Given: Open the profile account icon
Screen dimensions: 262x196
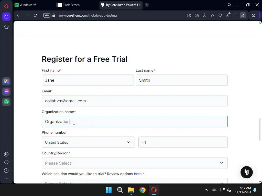Looking at the screenshot, I should tap(243, 15).
